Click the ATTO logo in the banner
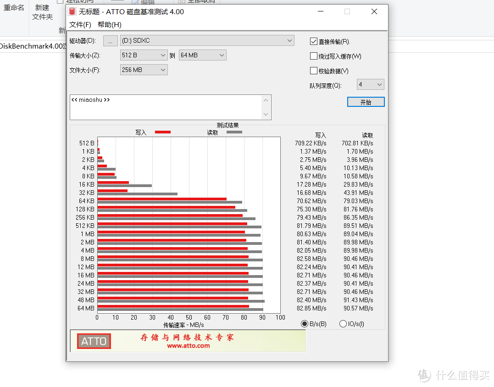Image resolution: width=494 pixels, height=387 pixels. (94, 341)
